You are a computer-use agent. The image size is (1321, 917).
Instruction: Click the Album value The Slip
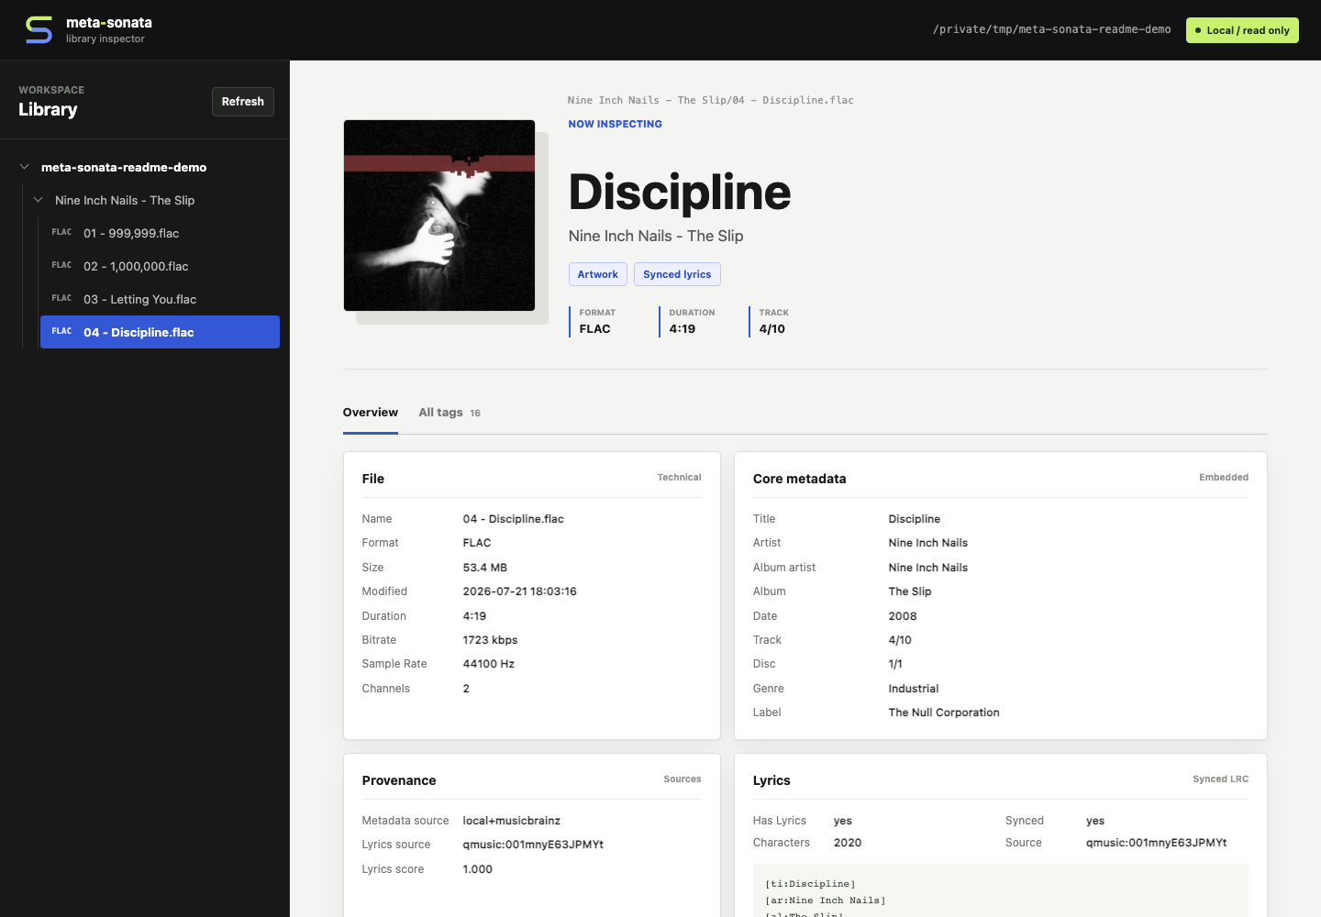point(910,591)
